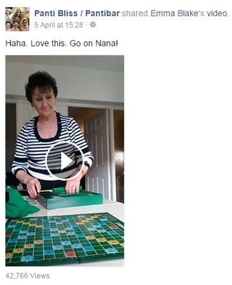Click the green tile bag in the video
The height and width of the screenshot is (285, 232).
(19, 203)
